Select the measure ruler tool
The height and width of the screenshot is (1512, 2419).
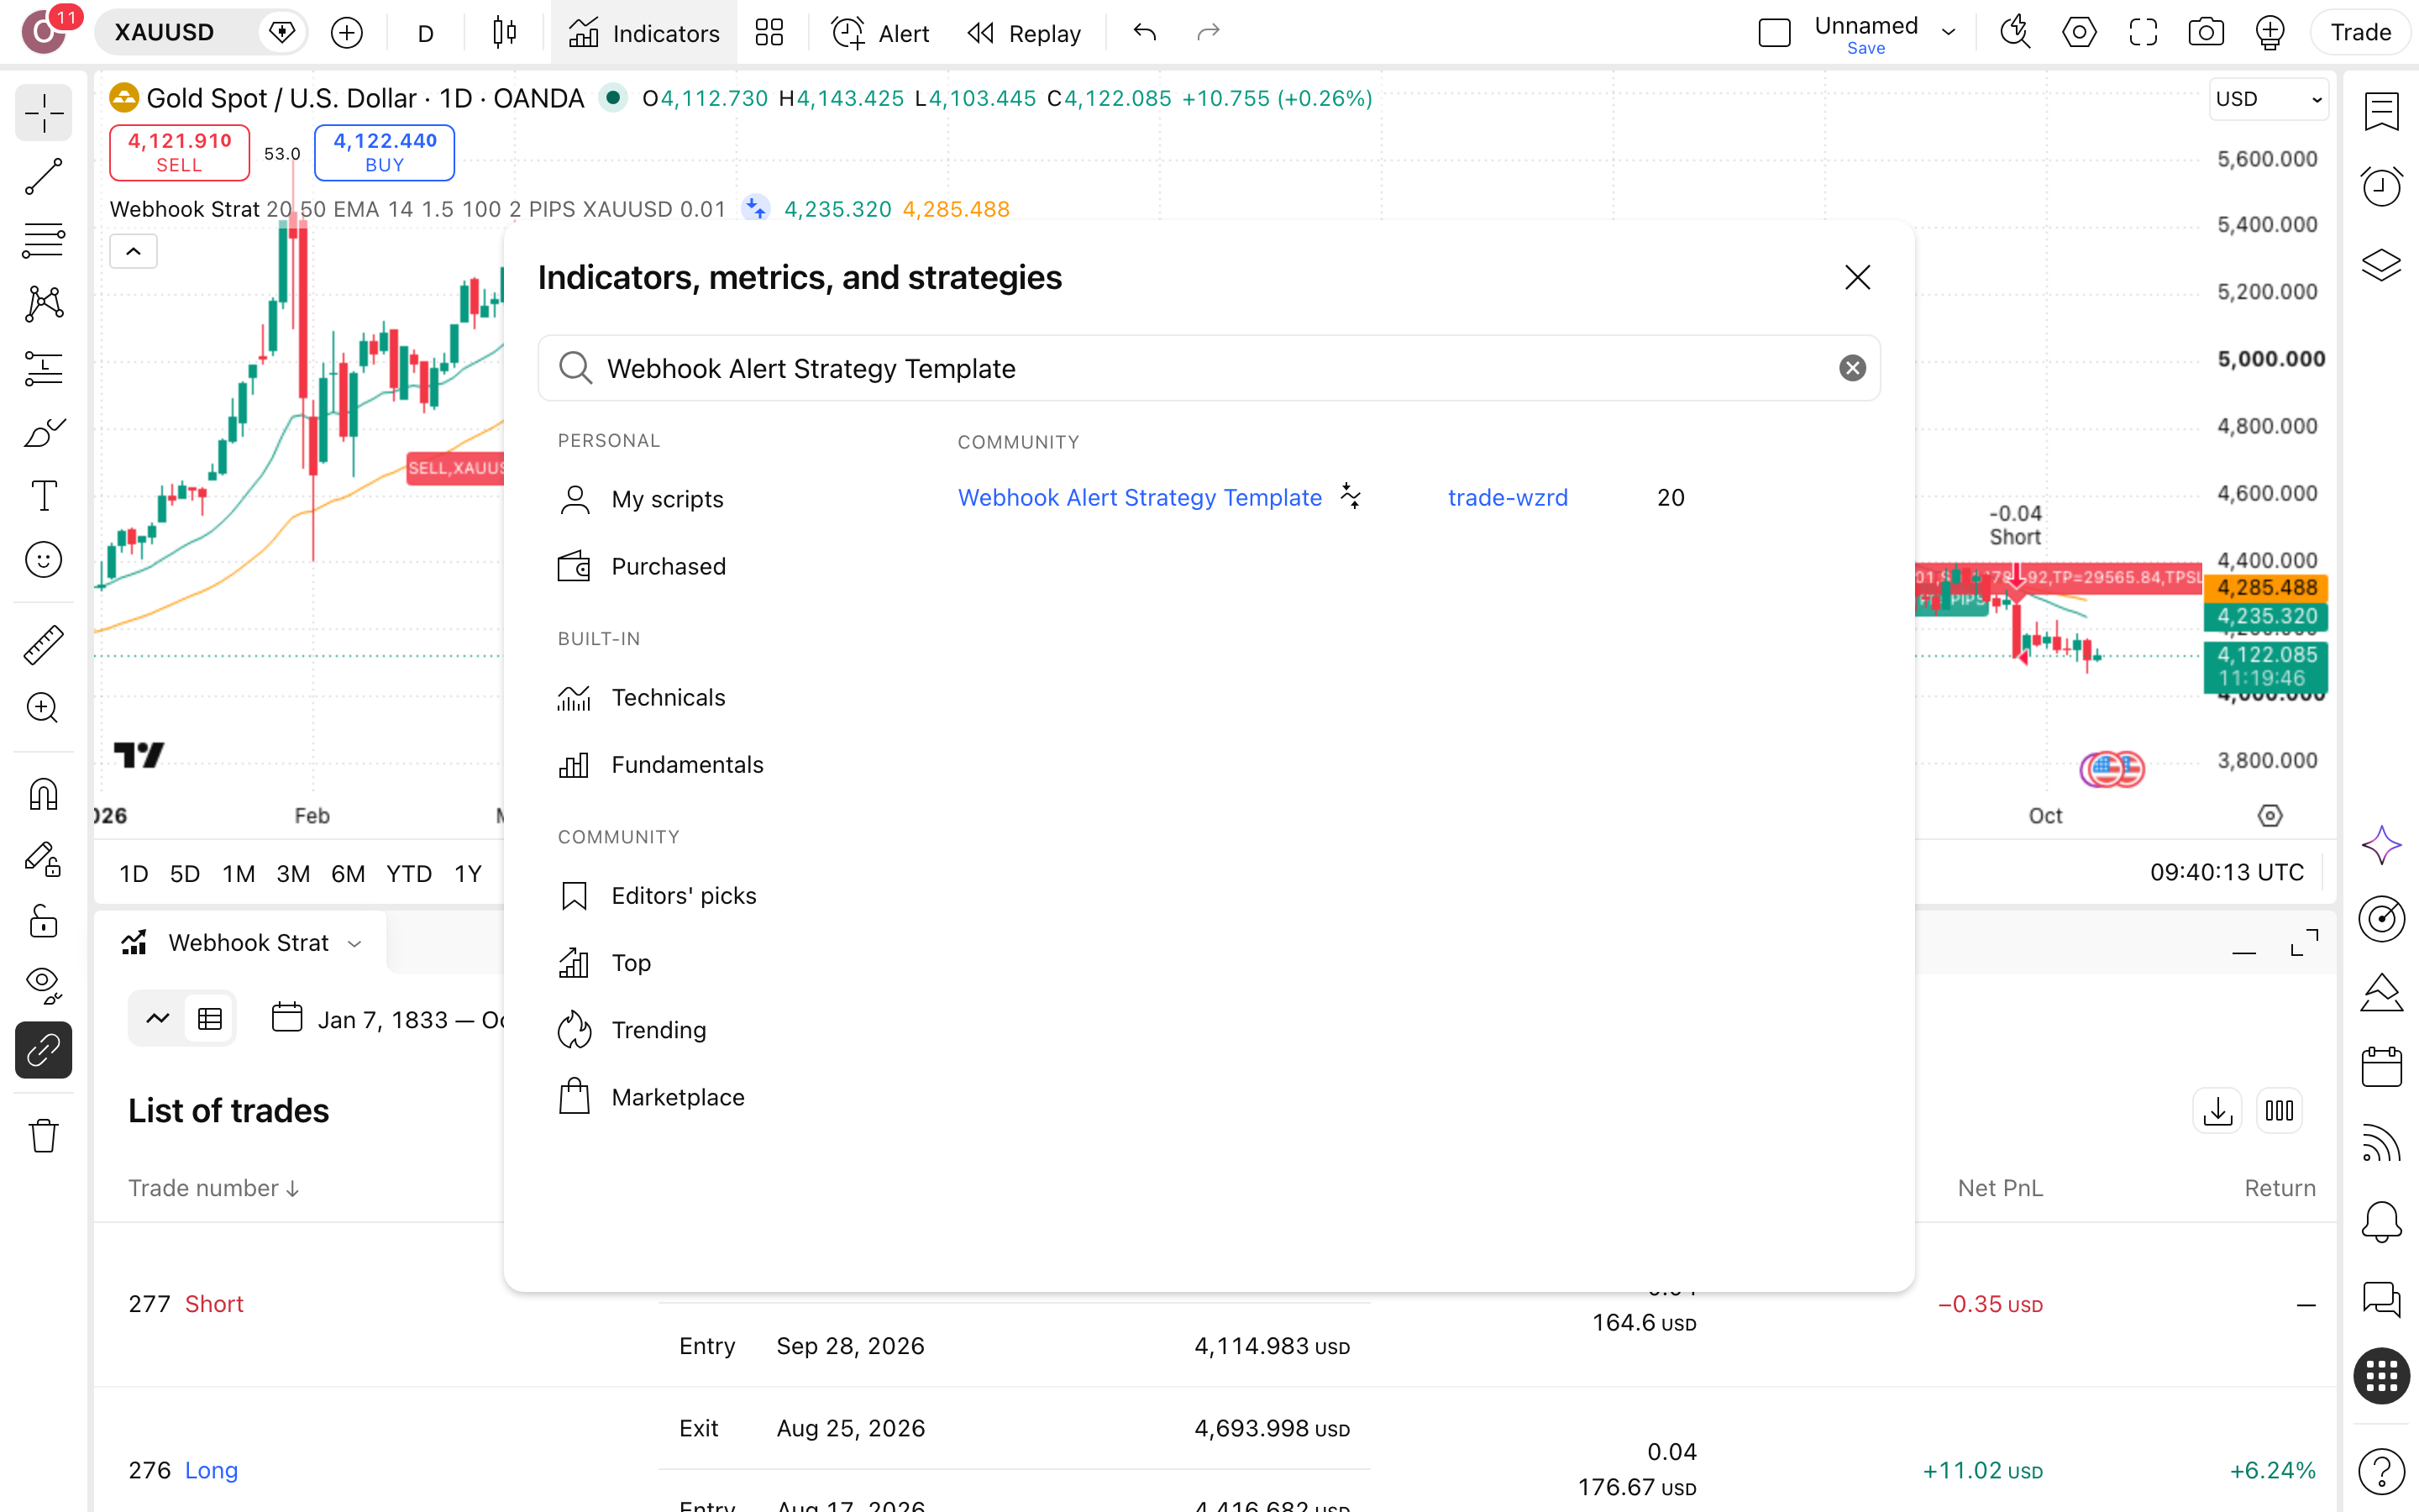tap(43, 645)
